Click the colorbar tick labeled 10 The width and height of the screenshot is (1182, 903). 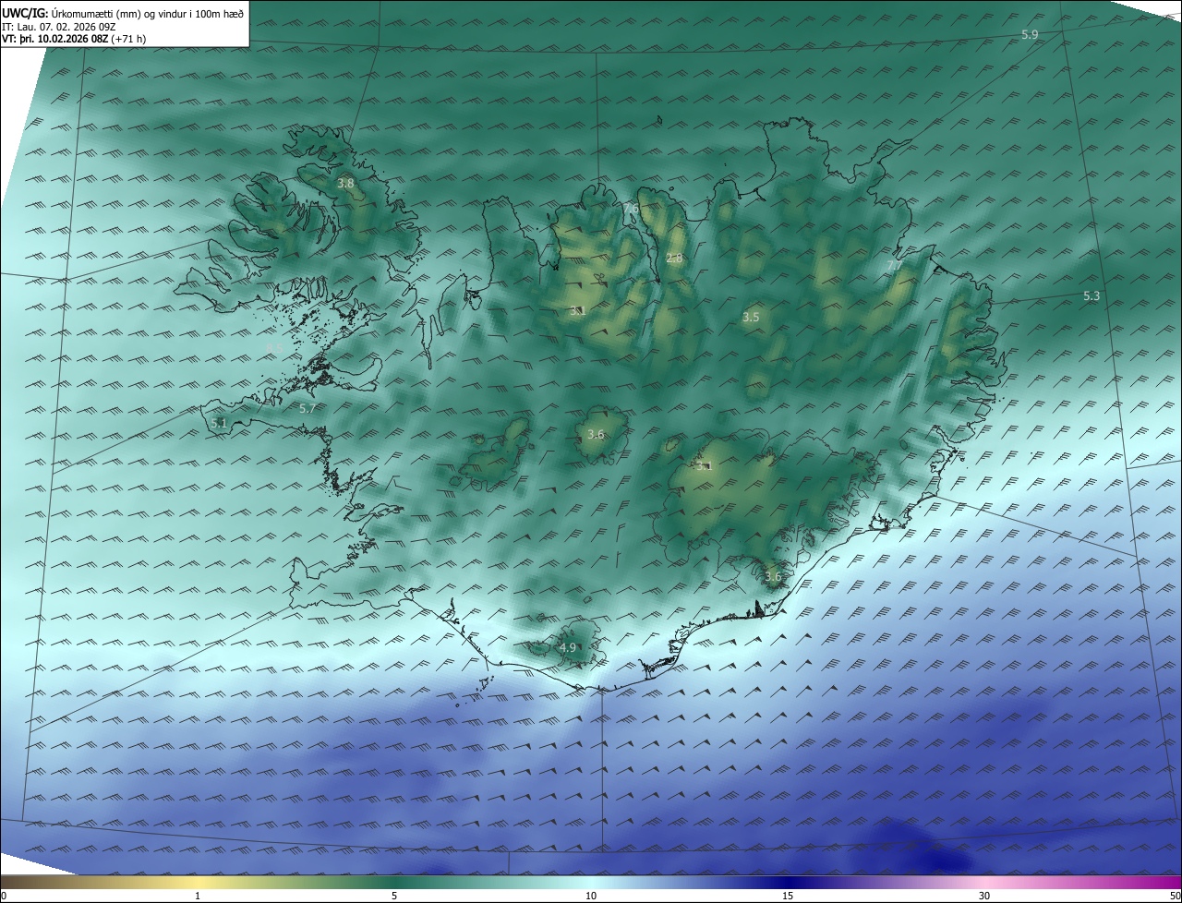pos(591,897)
